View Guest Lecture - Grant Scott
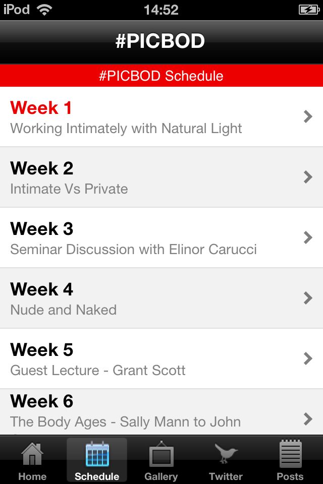 click(98, 371)
